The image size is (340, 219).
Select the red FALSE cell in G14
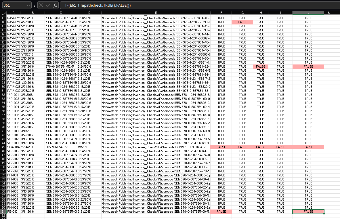[242, 22]
